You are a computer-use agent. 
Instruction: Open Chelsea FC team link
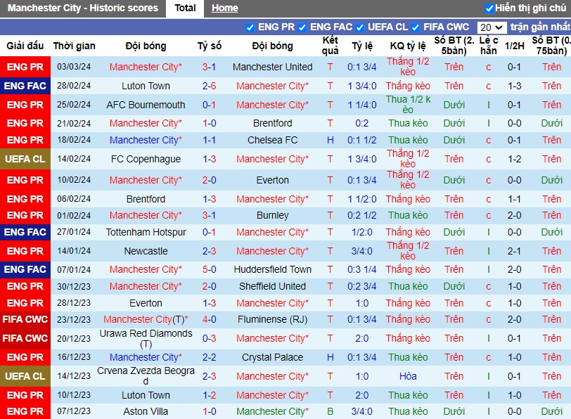[272, 140]
